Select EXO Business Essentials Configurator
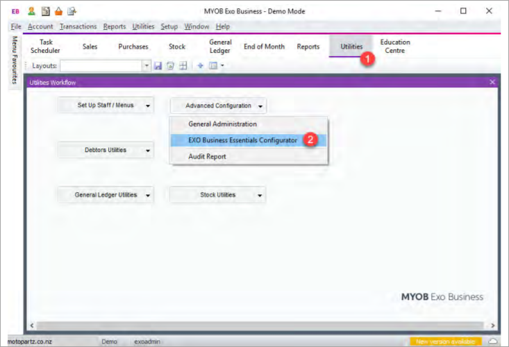This screenshot has width=509, height=347. 242,140
